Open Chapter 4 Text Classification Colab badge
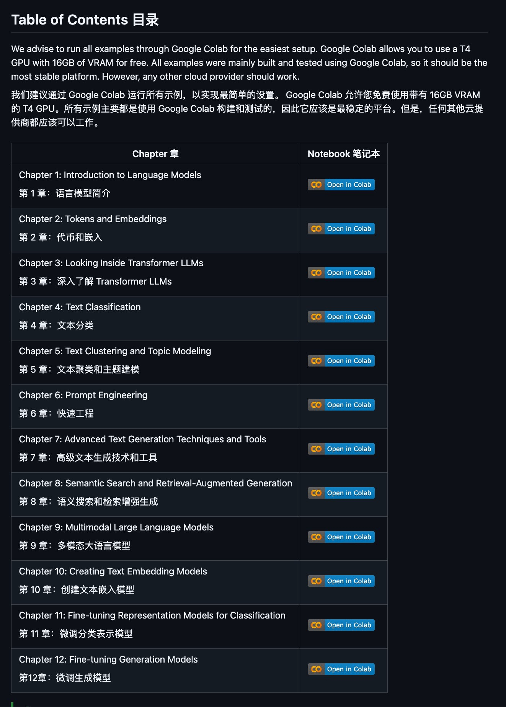 pyautogui.click(x=341, y=317)
